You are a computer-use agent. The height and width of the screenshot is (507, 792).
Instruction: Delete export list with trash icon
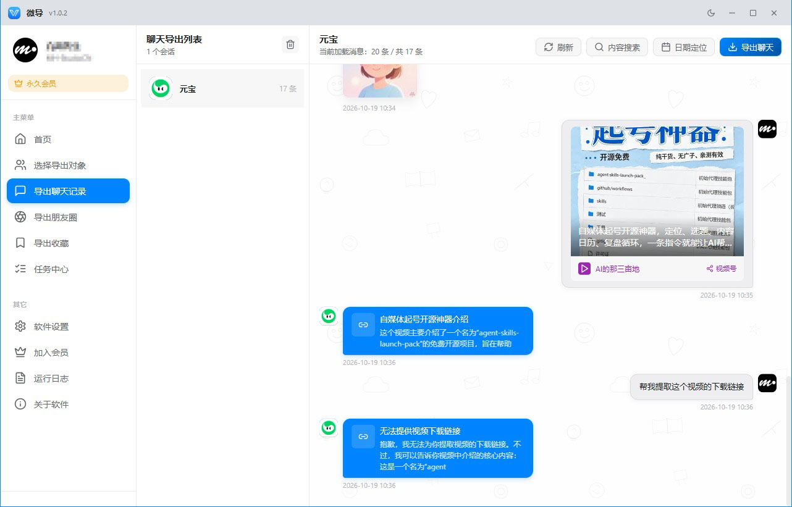(x=290, y=44)
